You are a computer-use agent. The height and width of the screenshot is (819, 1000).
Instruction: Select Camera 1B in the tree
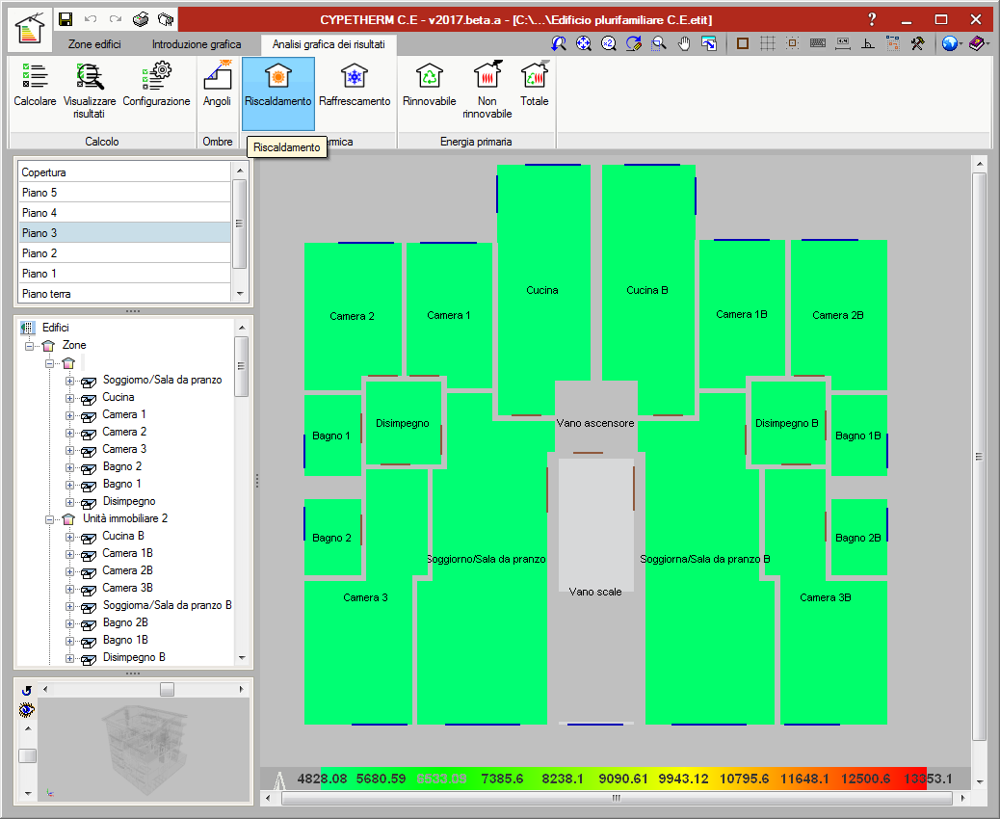[127, 553]
